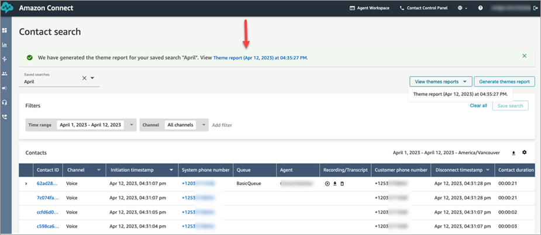Play the recording for contact 62ad28
Screen dimensions: 541x235
coord(327,183)
